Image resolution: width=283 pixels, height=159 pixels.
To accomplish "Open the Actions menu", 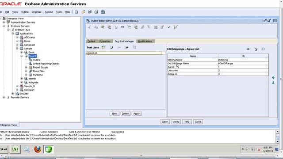I will (49, 12).
